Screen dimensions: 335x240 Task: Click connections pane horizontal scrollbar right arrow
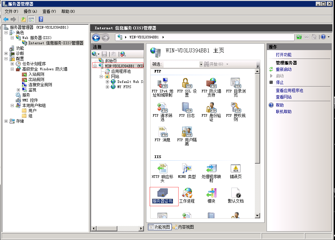(141, 229)
